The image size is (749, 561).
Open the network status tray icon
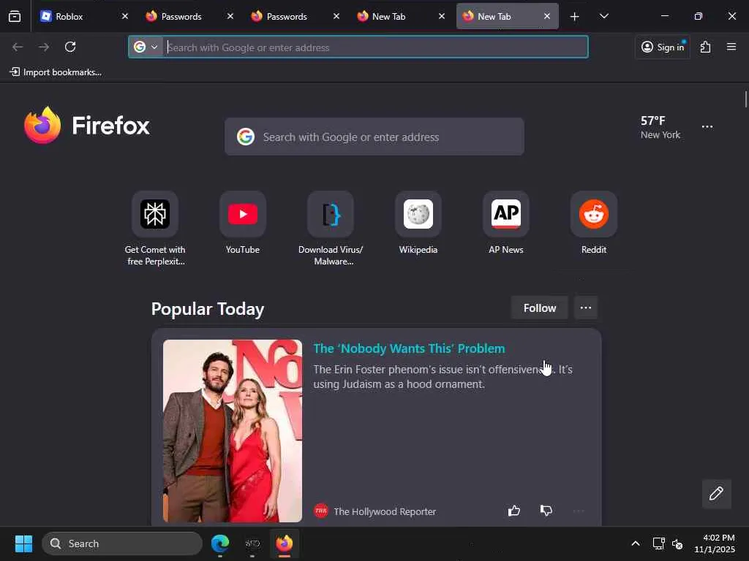tap(659, 543)
